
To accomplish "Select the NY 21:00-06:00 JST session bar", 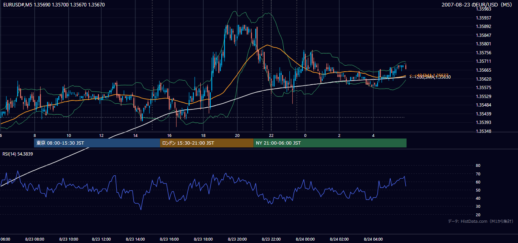I will (330, 143).
